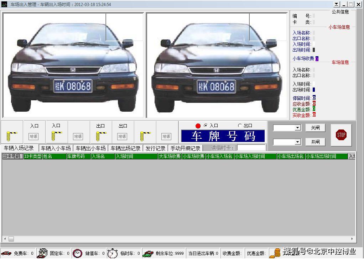Open the dropdown next to 开闸 button
The height and width of the screenshot is (259, 364).
click(298, 142)
